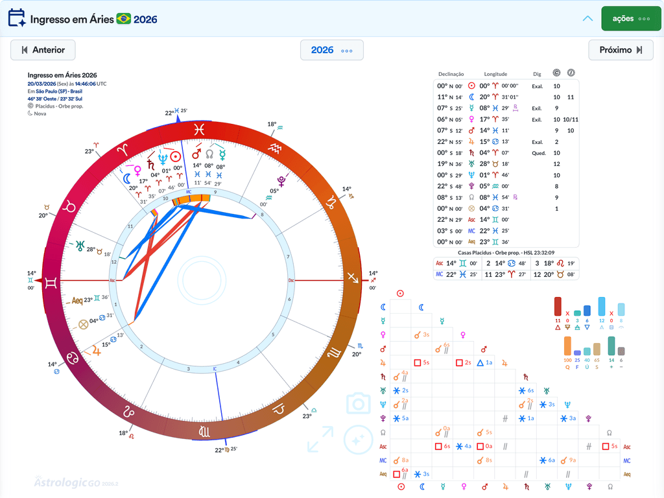Screen dimensions: 664x498
Task: Select the North Node glyph in the longitude table
Action: pos(471,197)
